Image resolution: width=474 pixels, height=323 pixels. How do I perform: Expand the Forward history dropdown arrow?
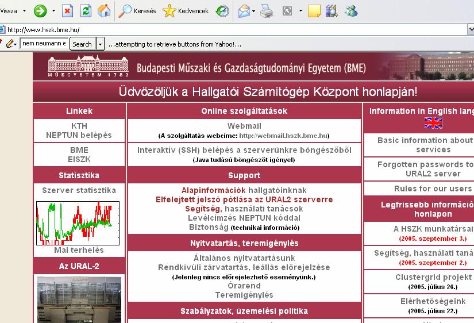click(x=53, y=11)
